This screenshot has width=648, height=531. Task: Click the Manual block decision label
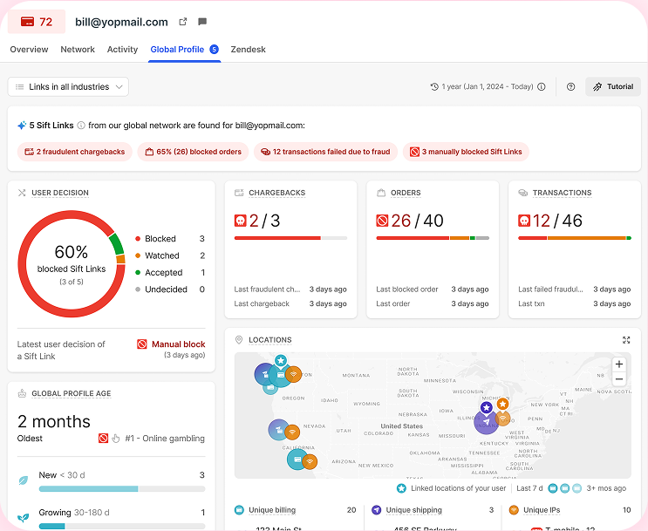click(x=178, y=344)
